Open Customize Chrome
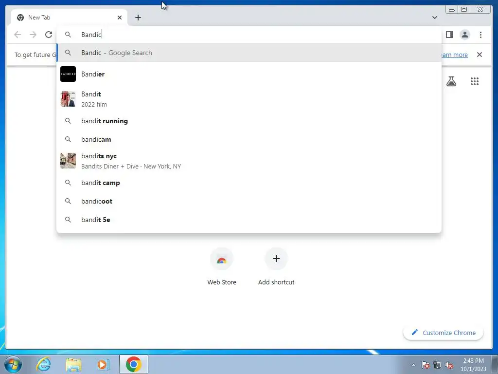The image size is (498, 374). [444, 333]
